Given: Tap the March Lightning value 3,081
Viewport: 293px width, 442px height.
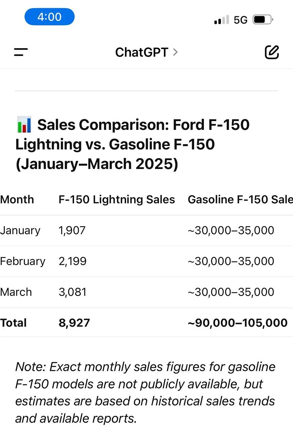Looking at the screenshot, I should click(72, 292).
